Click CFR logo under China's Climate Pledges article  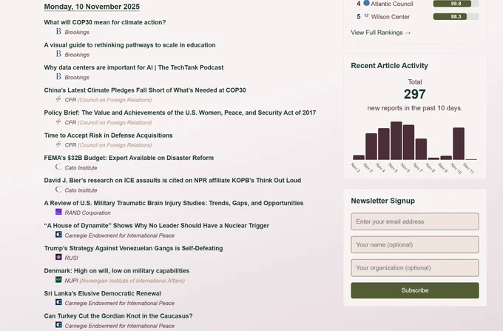(x=58, y=99)
